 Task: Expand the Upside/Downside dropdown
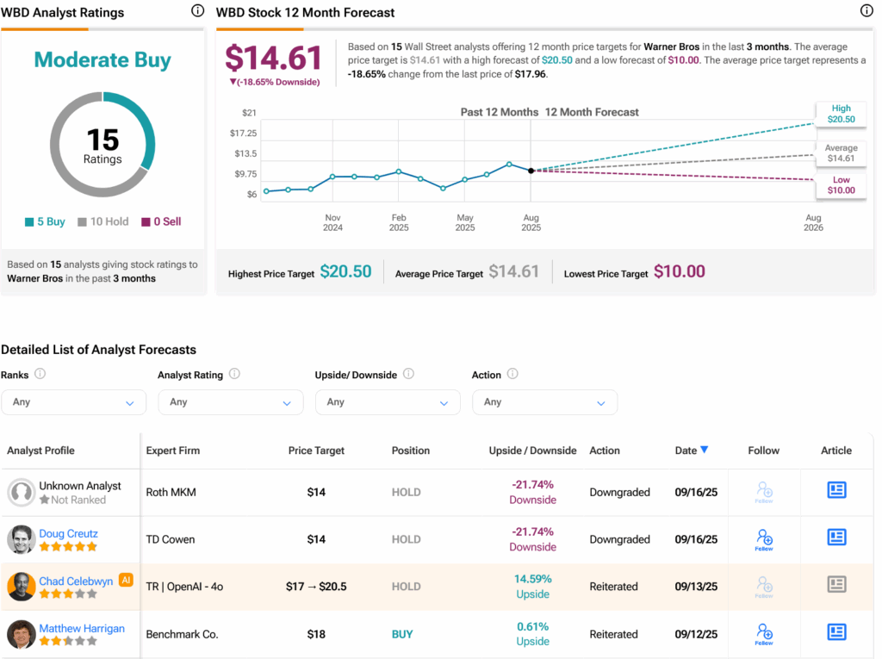(388, 402)
